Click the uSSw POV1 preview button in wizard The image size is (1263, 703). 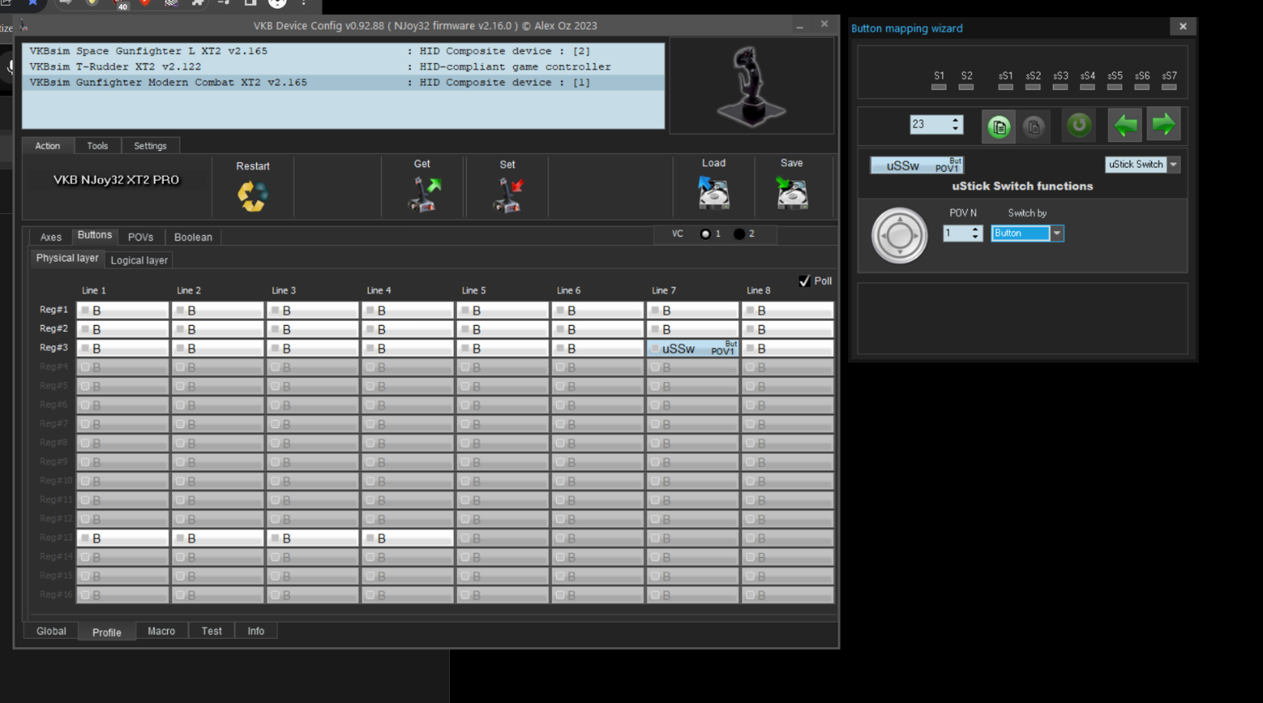(x=917, y=166)
